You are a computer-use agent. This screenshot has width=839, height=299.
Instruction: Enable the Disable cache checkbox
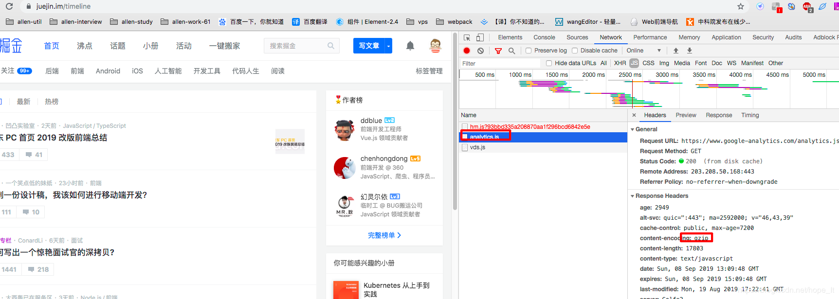575,51
